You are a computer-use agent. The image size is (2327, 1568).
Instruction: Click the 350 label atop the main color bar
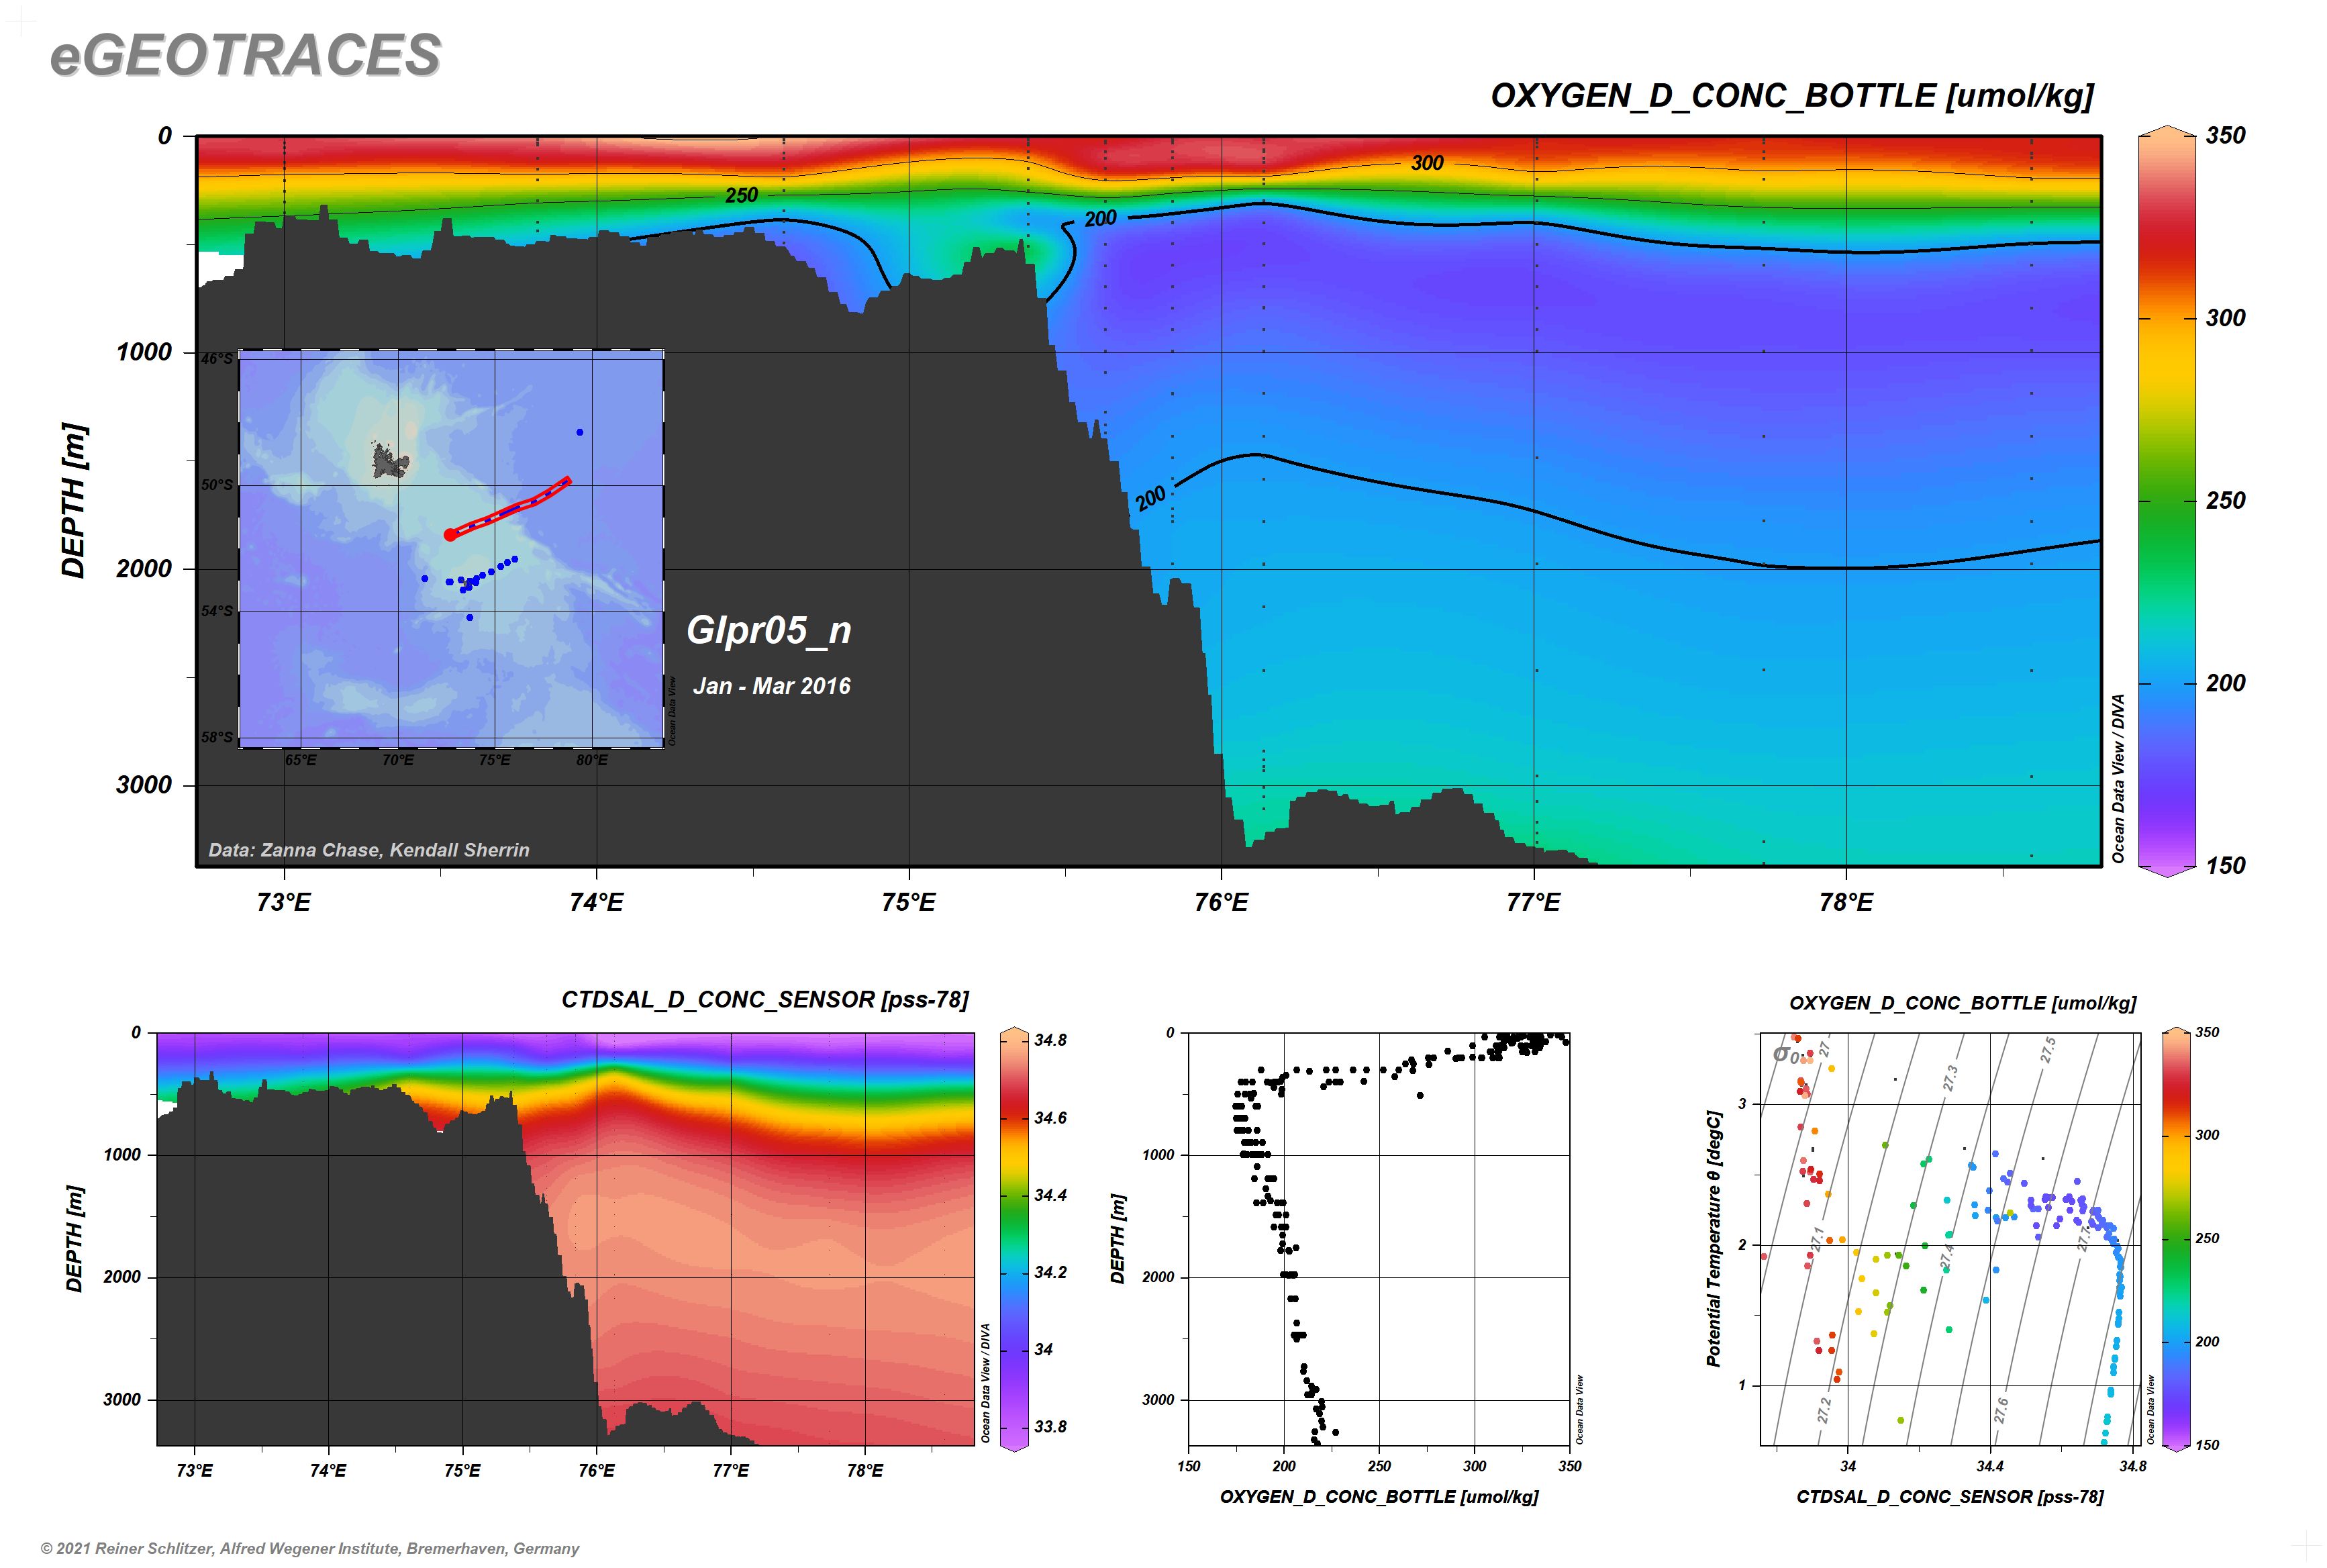[2225, 136]
